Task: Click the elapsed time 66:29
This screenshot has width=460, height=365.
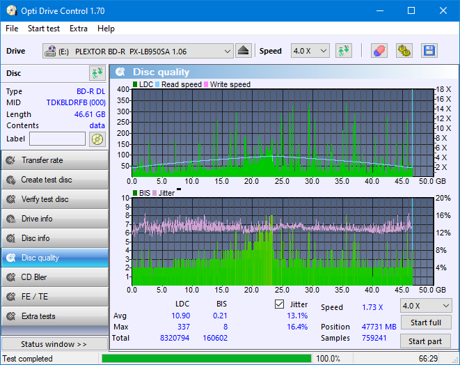Action: [428, 359]
